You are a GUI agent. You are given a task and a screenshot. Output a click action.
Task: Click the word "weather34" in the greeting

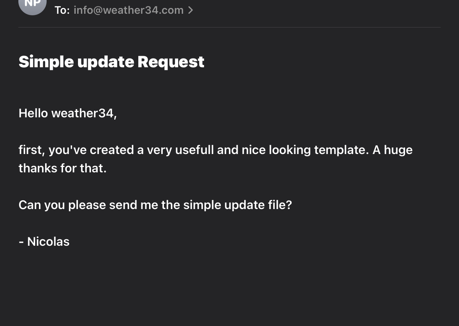click(x=83, y=113)
